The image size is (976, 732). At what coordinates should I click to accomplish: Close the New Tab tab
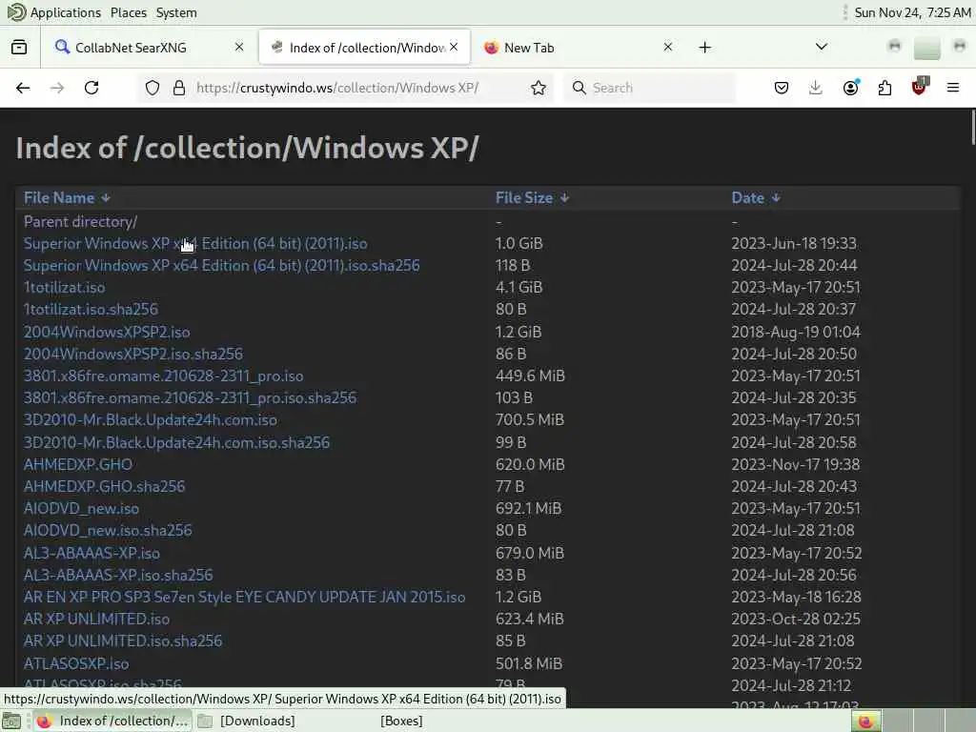tap(668, 48)
